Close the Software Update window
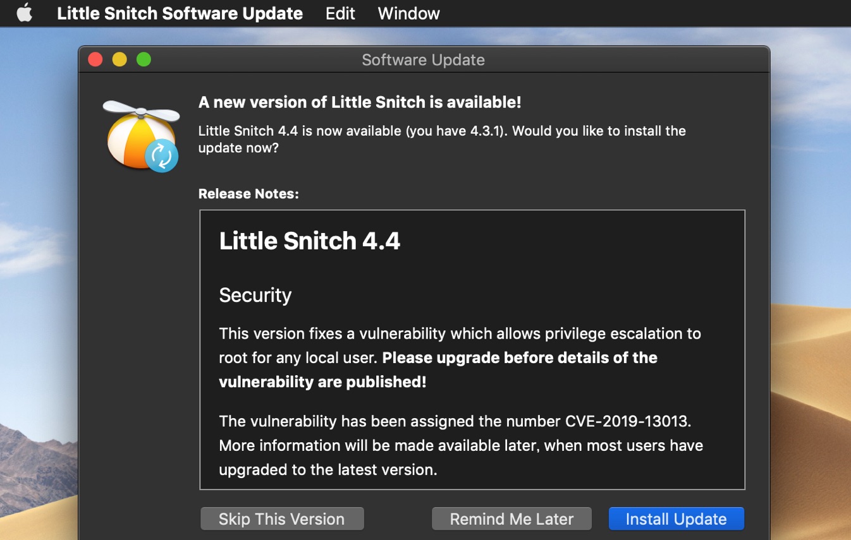 (95, 59)
